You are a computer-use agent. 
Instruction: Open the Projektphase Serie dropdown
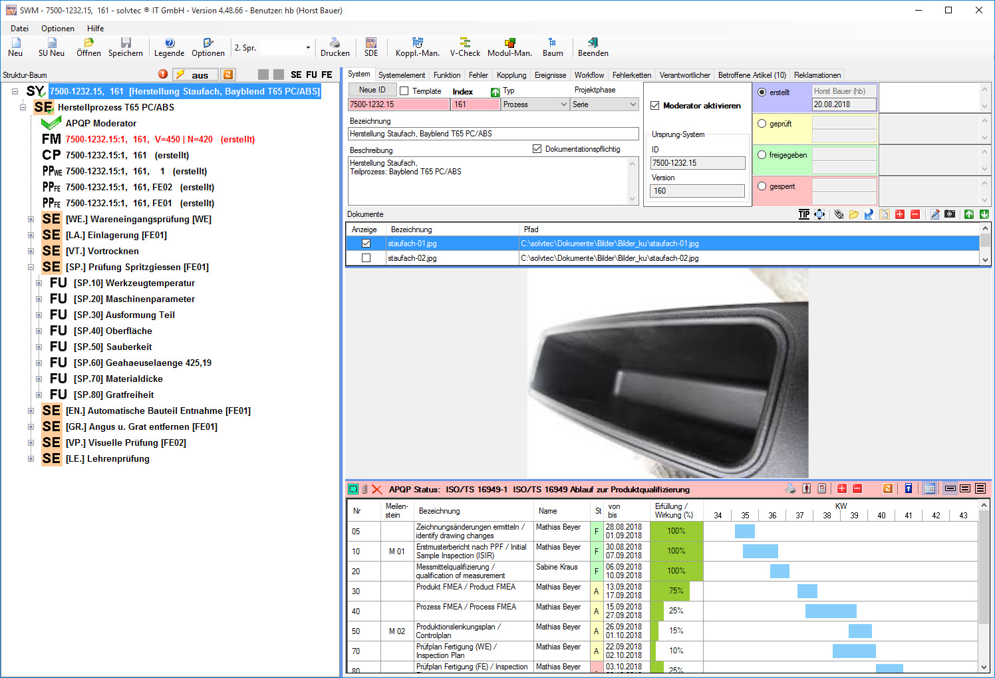click(x=633, y=104)
